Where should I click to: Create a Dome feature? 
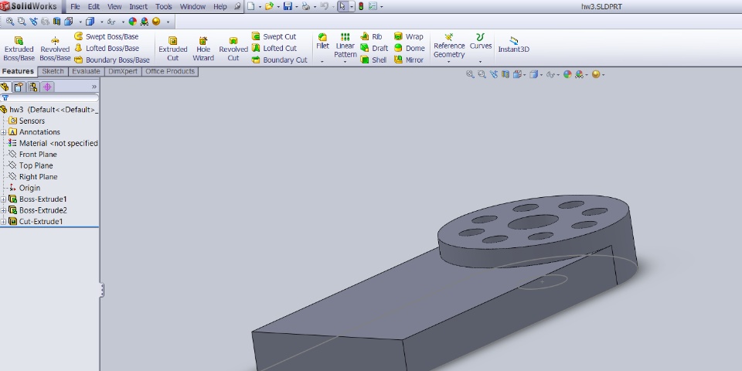410,48
